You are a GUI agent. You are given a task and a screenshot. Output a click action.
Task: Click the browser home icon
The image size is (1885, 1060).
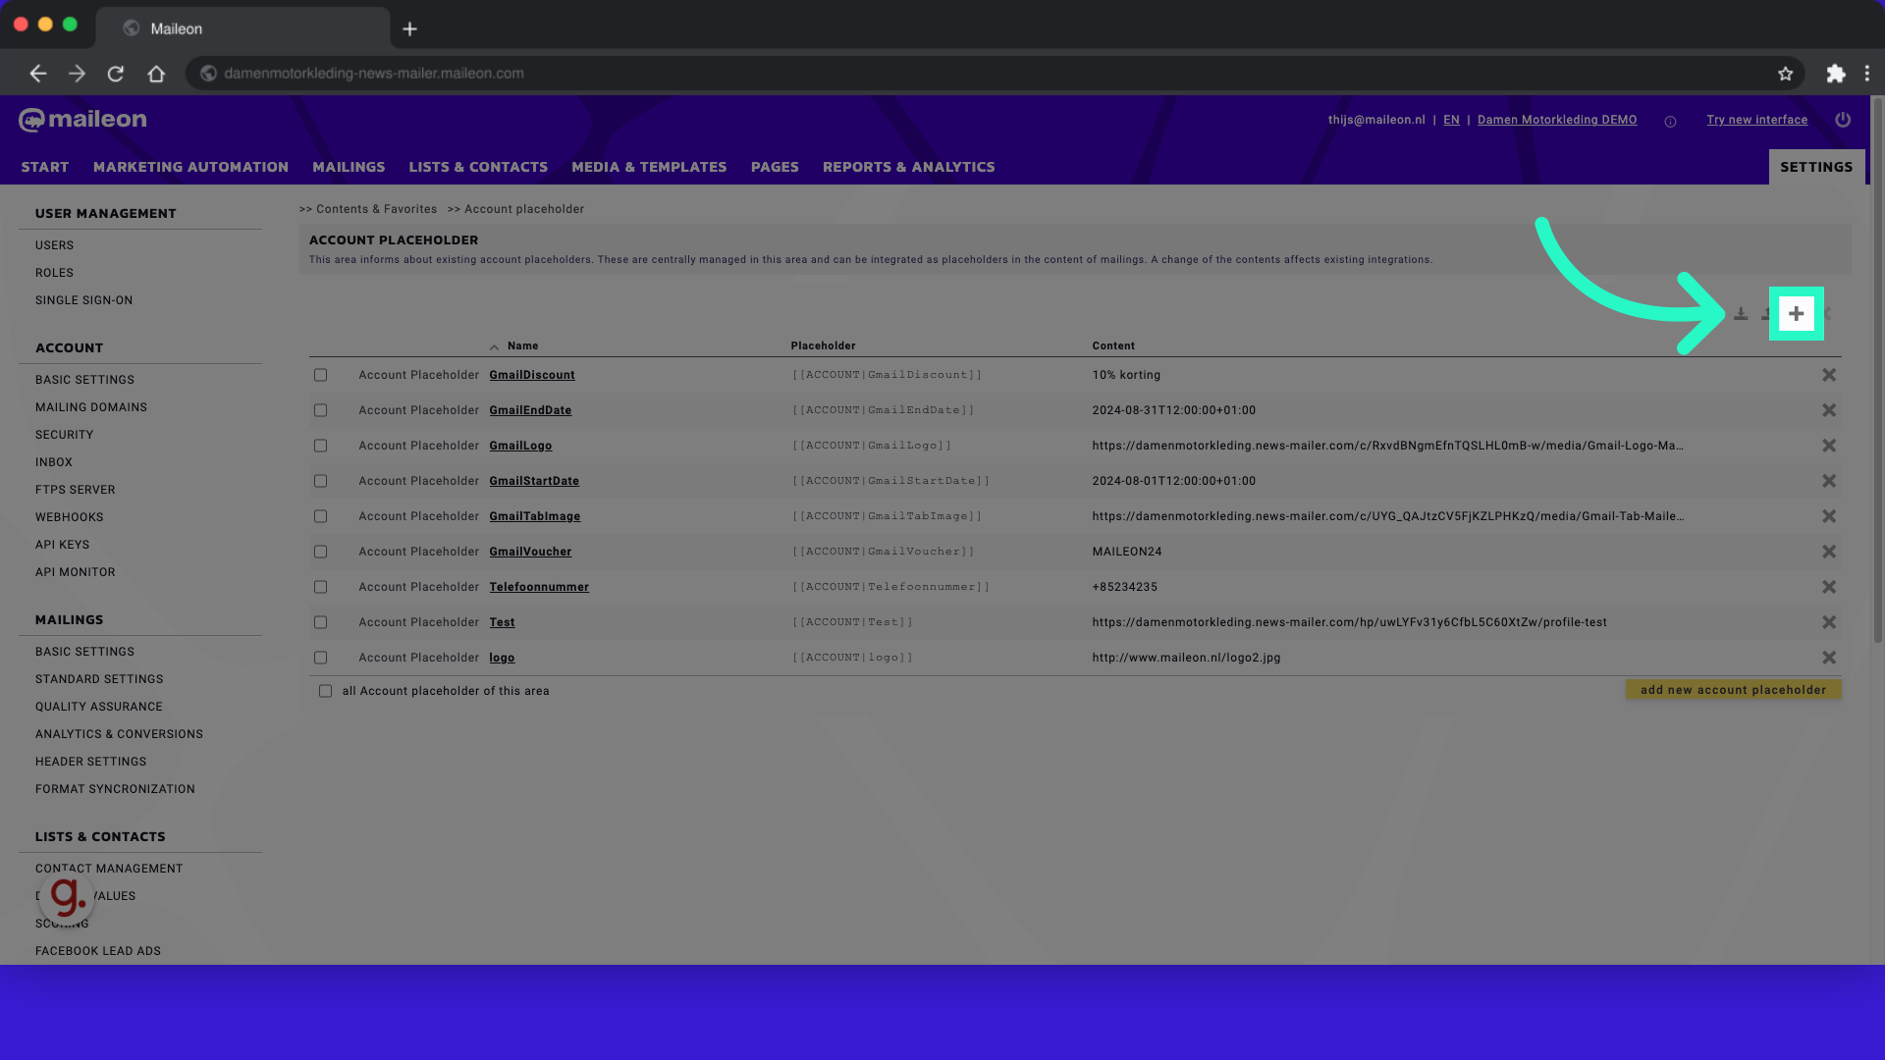(156, 74)
